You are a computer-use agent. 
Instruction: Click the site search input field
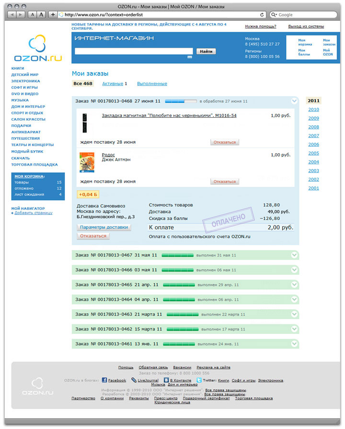coord(134,51)
